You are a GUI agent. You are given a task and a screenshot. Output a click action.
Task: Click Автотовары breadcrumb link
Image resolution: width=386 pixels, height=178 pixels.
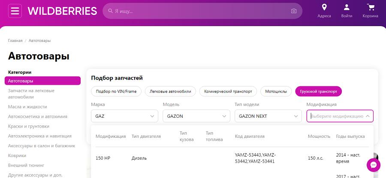[x=39, y=41]
